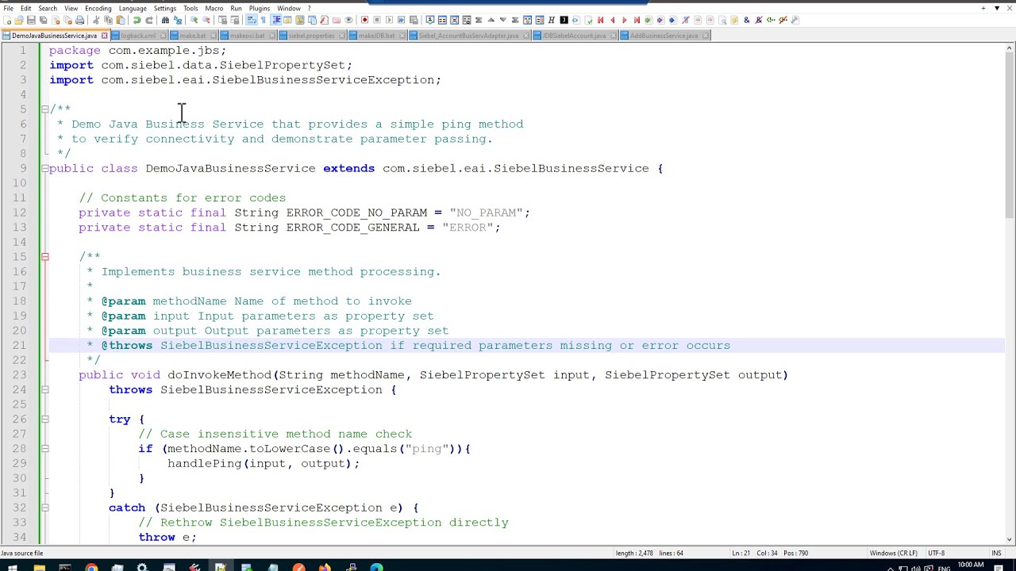The height and width of the screenshot is (571, 1016).
Task: Collapse the class fold marker at line 9
Action: tap(45, 168)
